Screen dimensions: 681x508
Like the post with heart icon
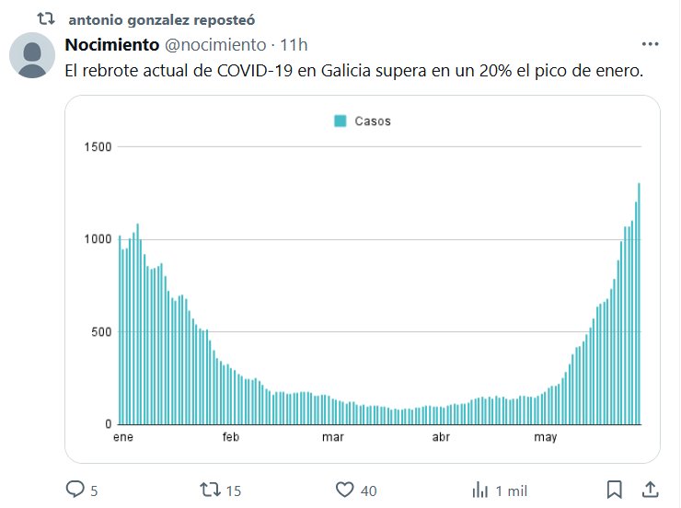(345, 490)
